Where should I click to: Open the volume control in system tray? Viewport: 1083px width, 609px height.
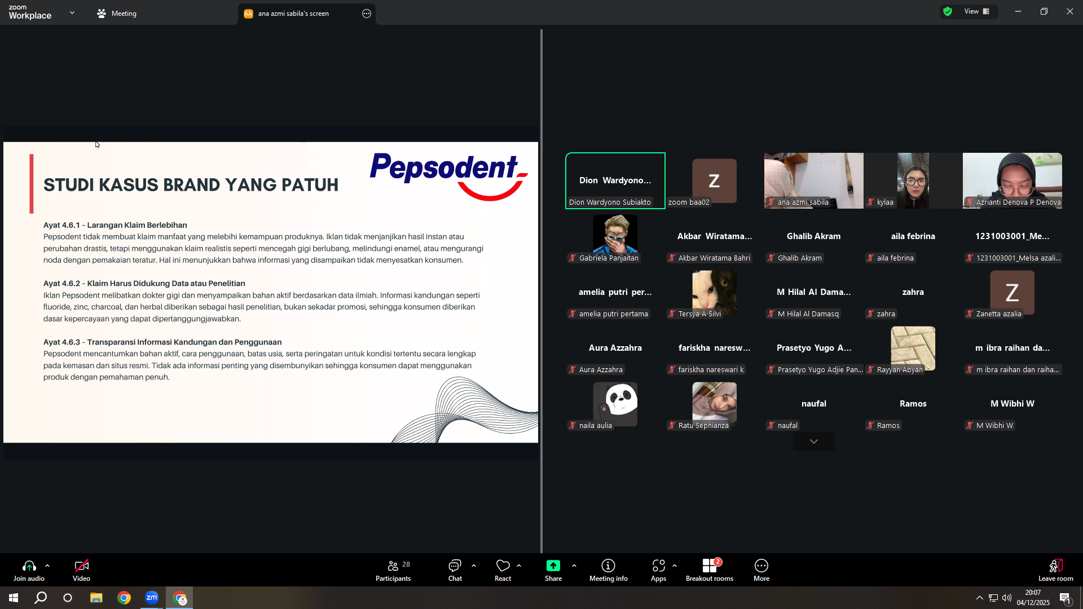click(1007, 598)
